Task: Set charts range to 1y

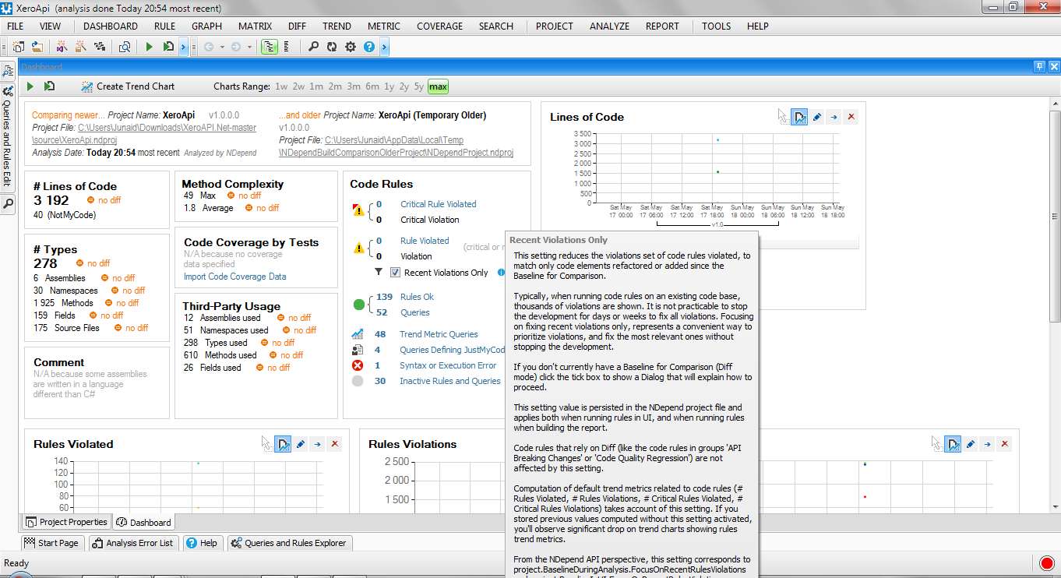Action: coord(390,86)
